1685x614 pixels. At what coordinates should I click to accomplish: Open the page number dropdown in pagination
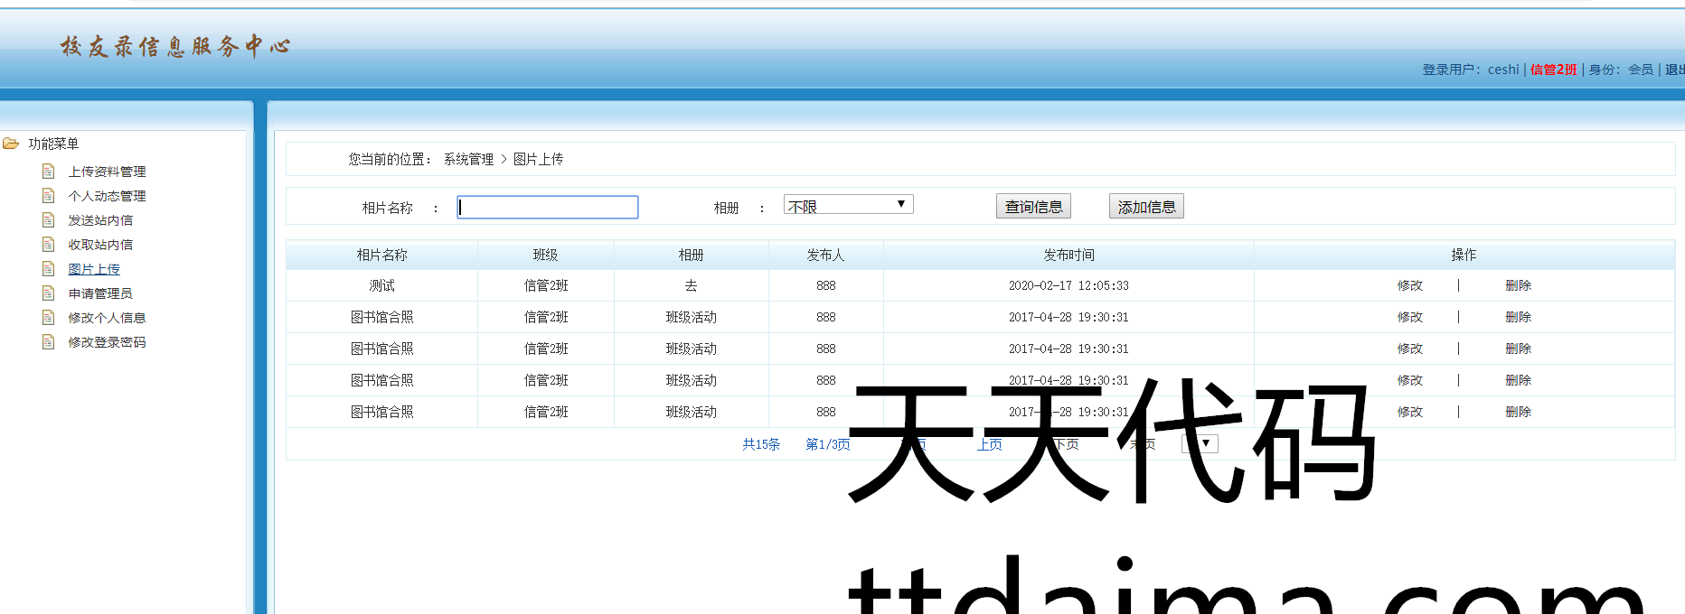pos(1200,443)
